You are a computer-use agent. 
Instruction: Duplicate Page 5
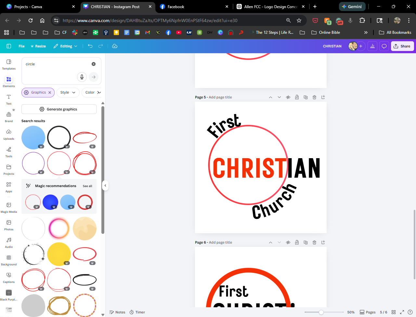[x=305, y=97]
